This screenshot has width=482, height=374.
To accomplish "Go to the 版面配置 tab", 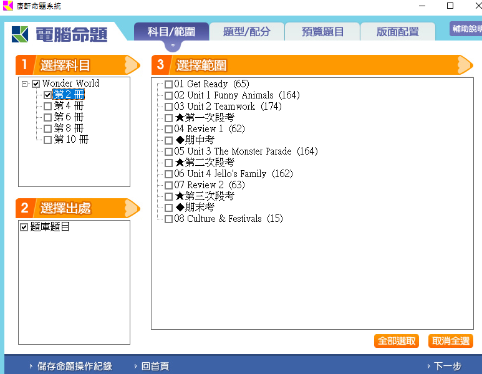I will click(x=397, y=32).
